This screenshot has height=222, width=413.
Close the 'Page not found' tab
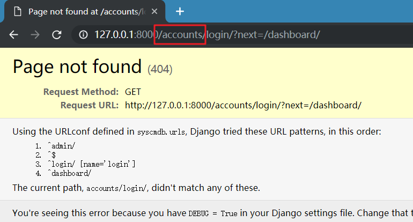click(155, 11)
